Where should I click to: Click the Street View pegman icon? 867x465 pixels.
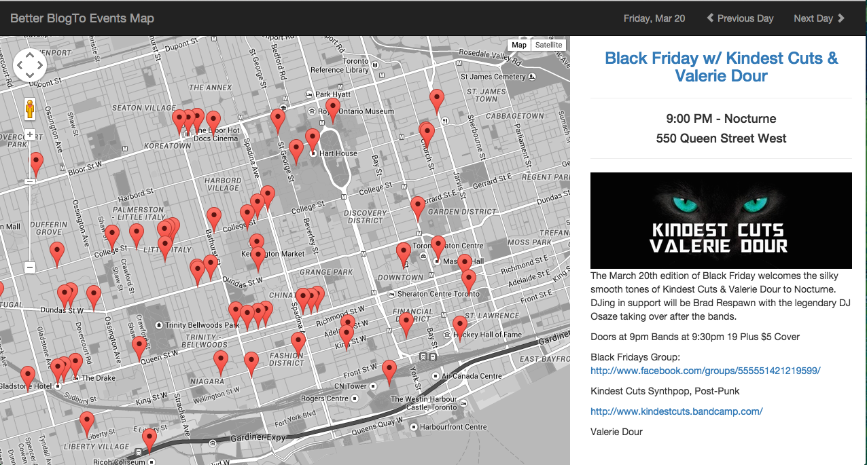click(30, 109)
